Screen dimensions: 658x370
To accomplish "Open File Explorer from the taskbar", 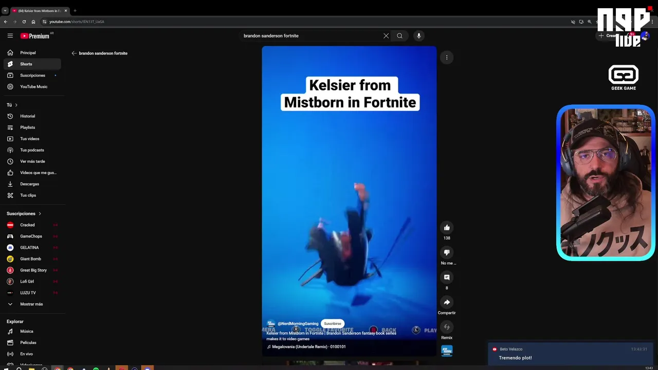I will point(31,368).
